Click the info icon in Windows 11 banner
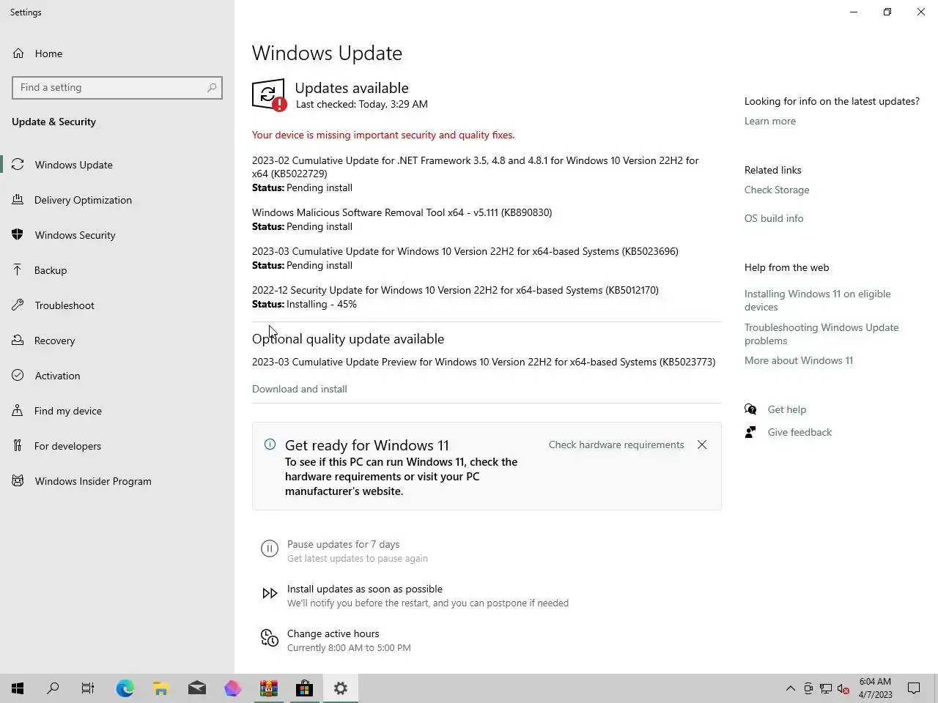This screenshot has height=703, width=938. coord(270,444)
